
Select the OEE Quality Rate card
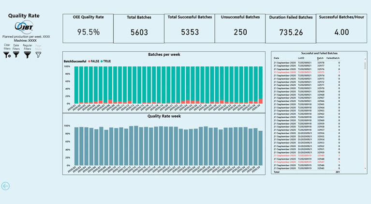(88, 28)
